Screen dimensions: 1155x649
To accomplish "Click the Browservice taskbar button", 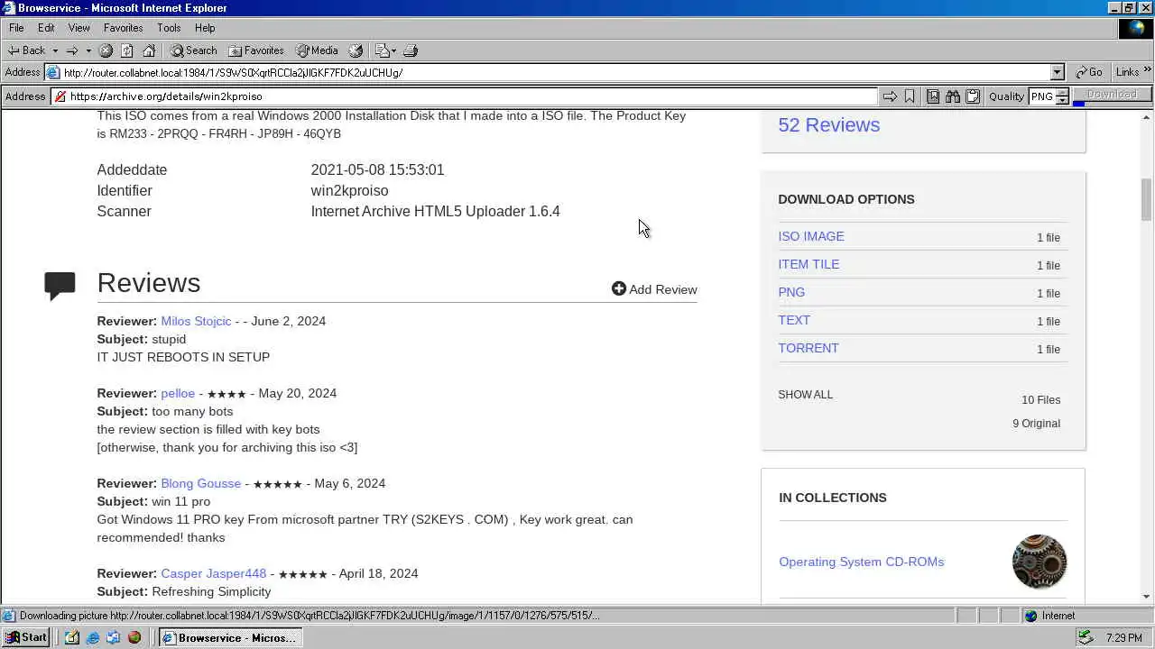I will click(x=231, y=637).
